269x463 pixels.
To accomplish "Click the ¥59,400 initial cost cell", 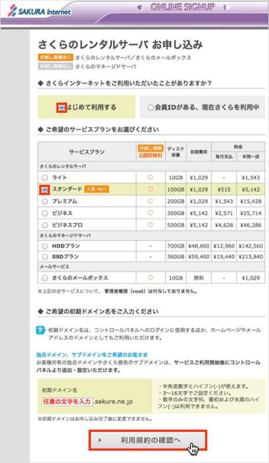I will [199, 256].
